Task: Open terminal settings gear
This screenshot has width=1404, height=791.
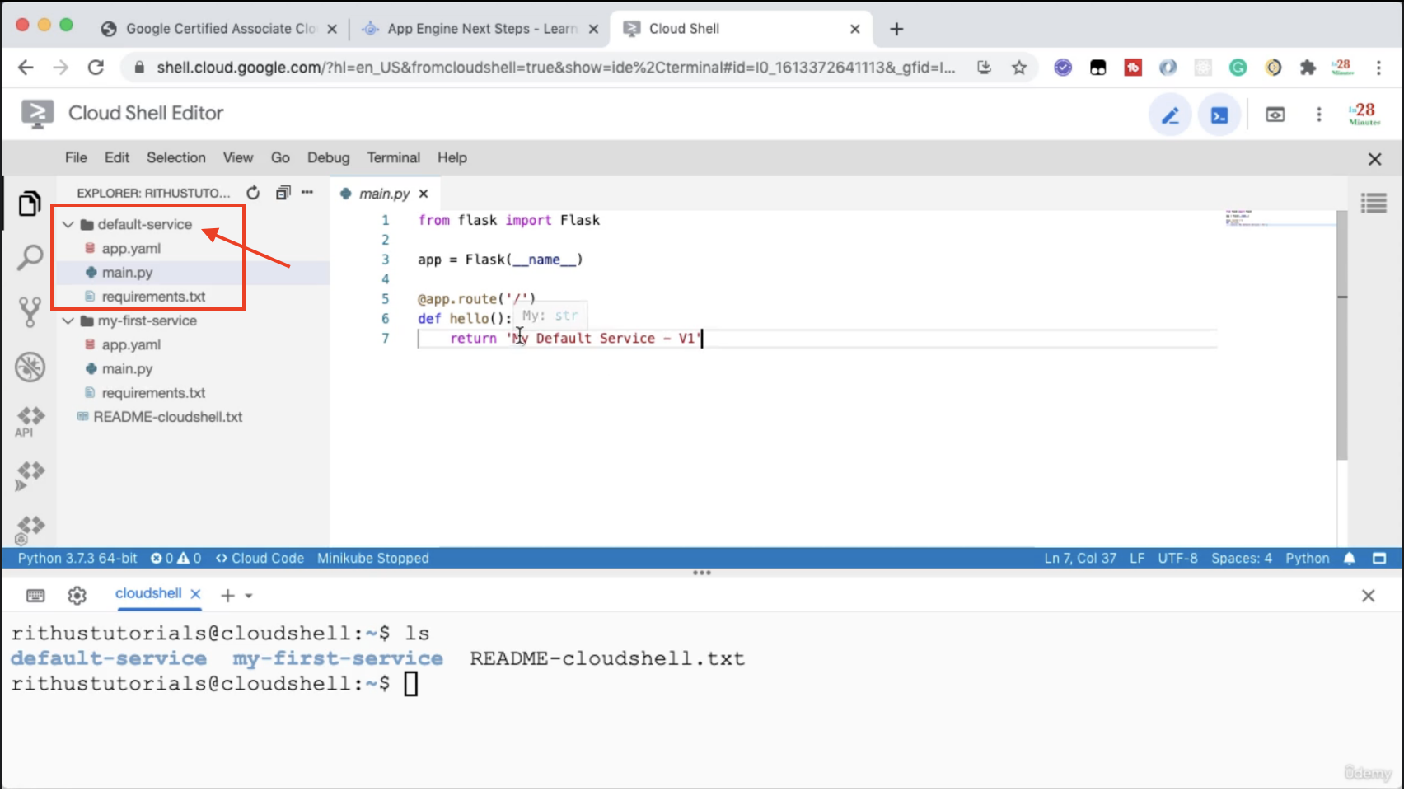Action: coord(77,596)
